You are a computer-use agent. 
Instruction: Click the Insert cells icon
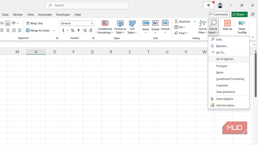(x=146, y=23)
